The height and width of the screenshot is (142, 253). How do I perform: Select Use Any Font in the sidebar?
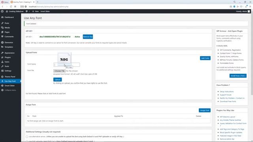click(10, 81)
